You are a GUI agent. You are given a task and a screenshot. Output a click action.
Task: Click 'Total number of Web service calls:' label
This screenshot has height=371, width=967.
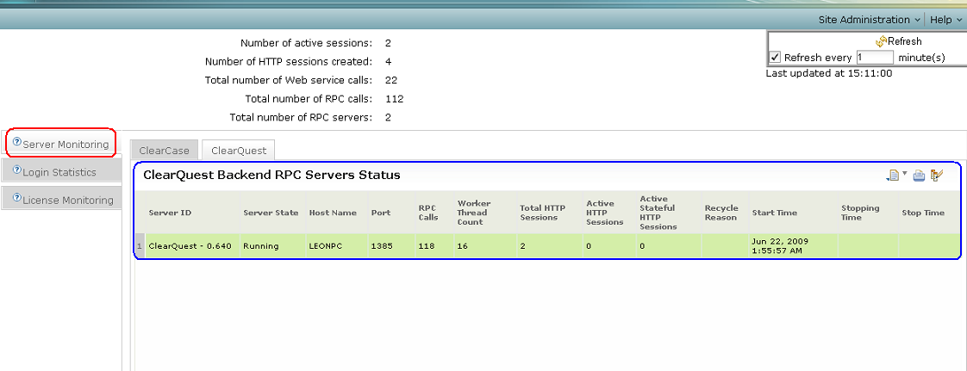click(289, 80)
